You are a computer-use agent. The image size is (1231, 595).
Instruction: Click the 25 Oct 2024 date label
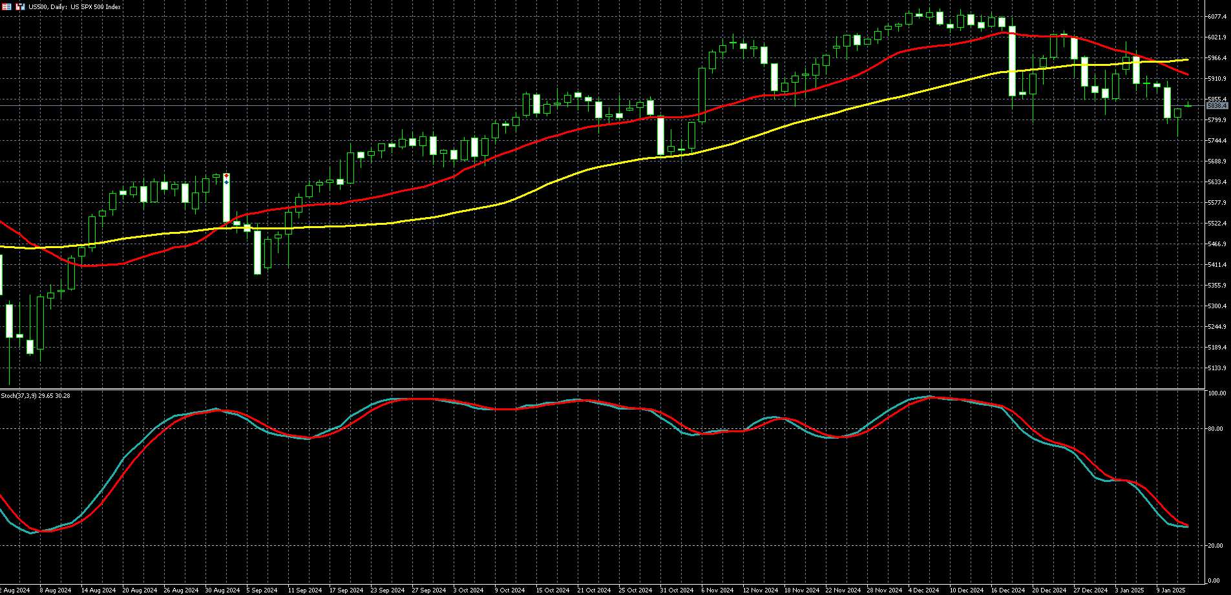point(636,590)
